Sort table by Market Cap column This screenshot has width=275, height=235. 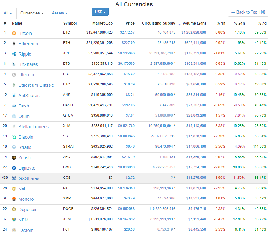pyautogui.click(x=102, y=23)
